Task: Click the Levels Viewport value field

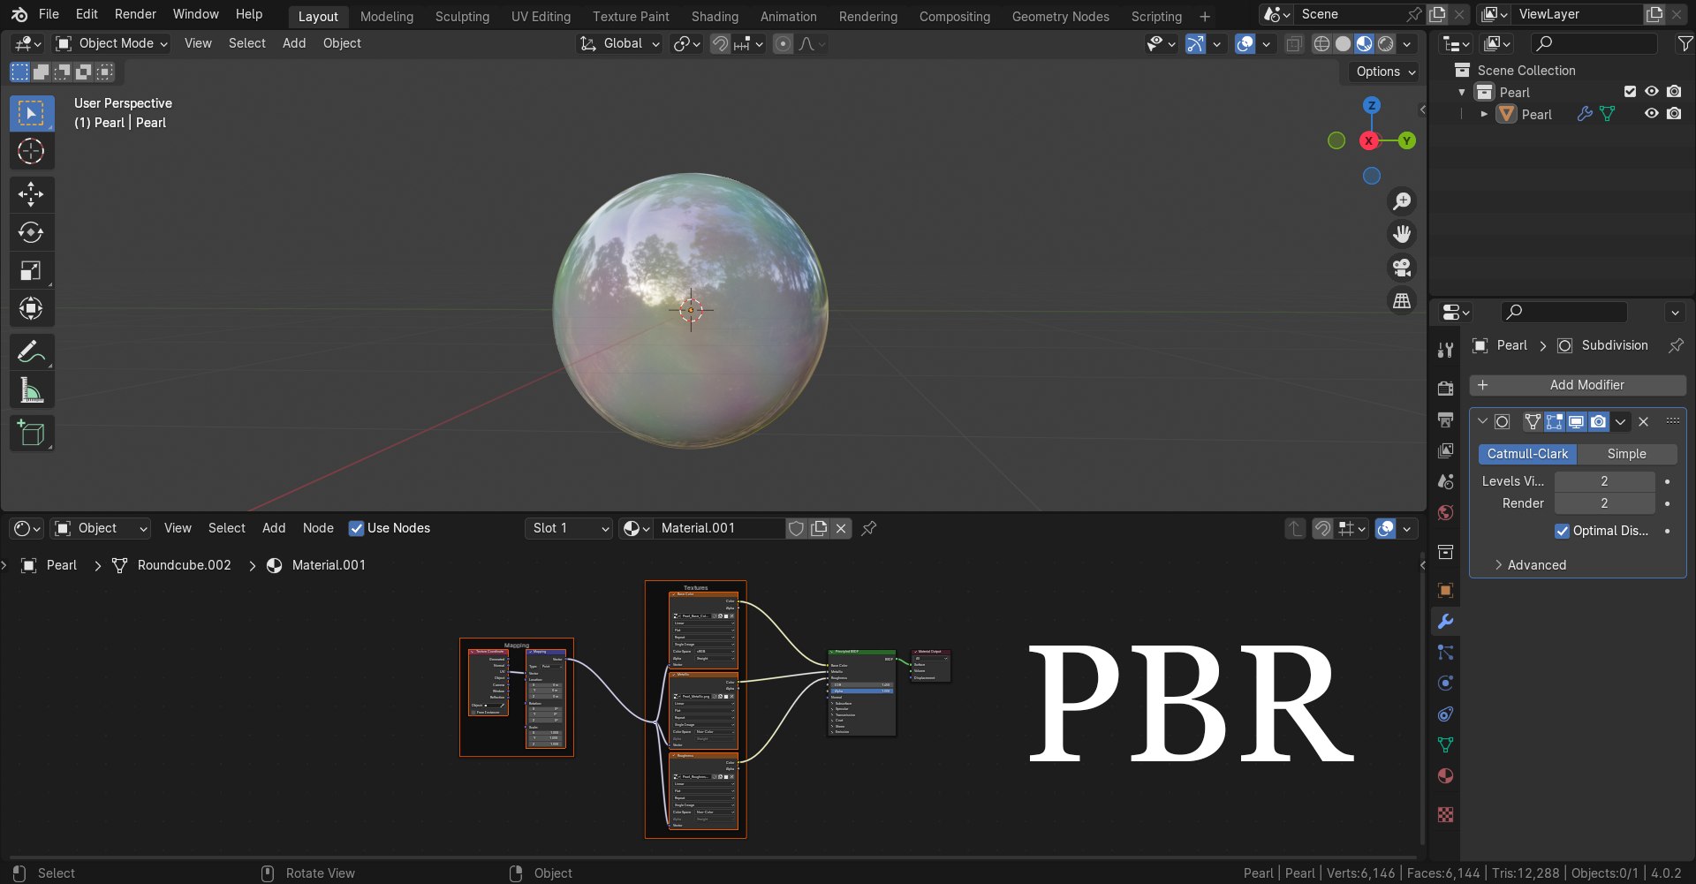Action: tap(1604, 481)
